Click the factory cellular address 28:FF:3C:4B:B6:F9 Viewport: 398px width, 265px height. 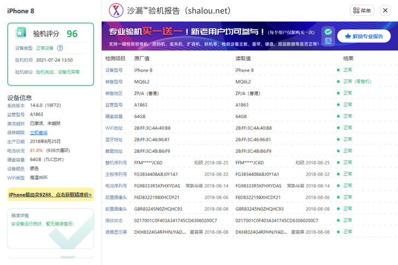point(152,151)
